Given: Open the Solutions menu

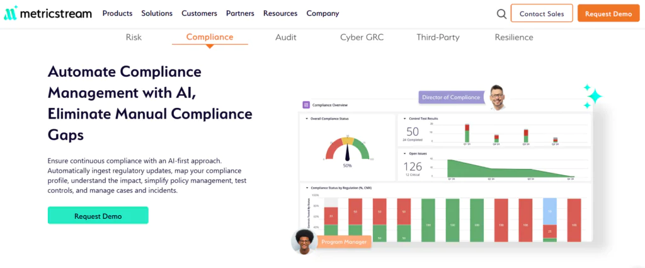Looking at the screenshot, I should click(x=157, y=13).
